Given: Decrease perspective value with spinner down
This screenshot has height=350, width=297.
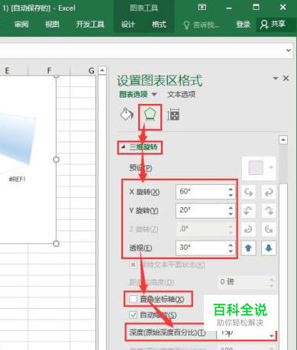Looking at the screenshot, I should tap(231, 251).
